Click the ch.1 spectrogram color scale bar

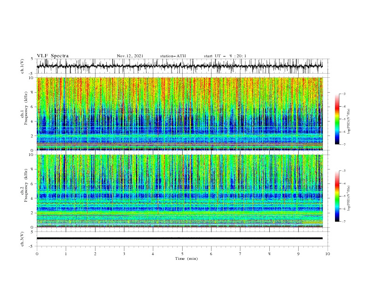pyautogui.click(x=337, y=119)
